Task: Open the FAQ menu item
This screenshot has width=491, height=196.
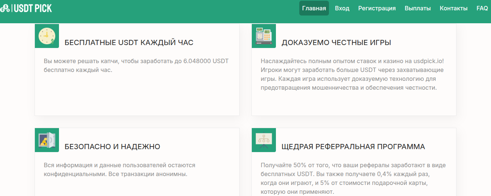Action: coord(482,8)
